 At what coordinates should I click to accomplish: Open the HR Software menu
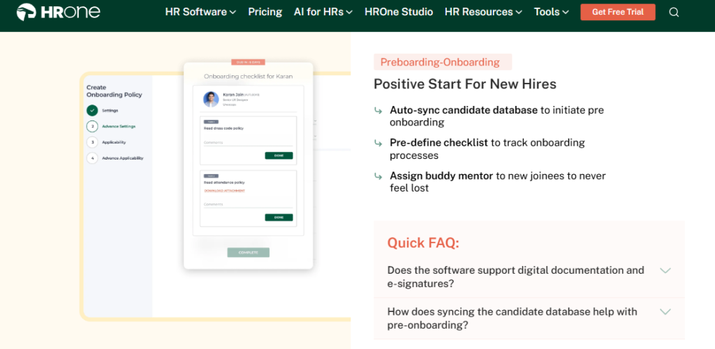200,12
